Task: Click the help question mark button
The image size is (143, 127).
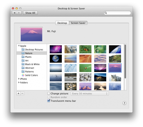Action: 124,103
